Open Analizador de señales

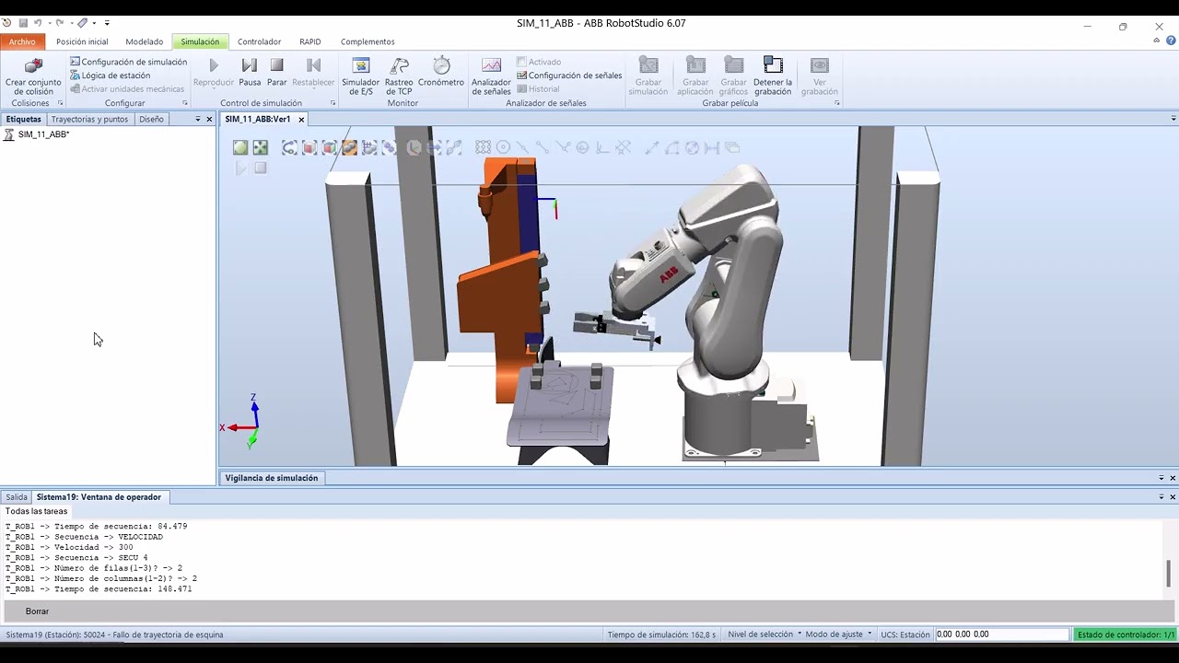(x=491, y=76)
